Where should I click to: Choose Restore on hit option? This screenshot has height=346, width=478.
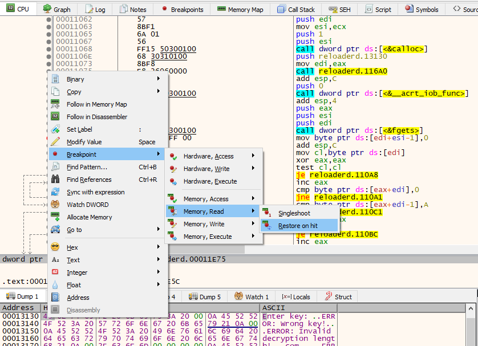pyautogui.click(x=299, y=226)
